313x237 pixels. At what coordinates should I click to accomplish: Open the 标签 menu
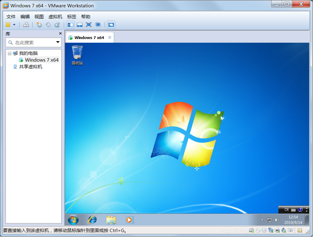[x=72, y=17]
